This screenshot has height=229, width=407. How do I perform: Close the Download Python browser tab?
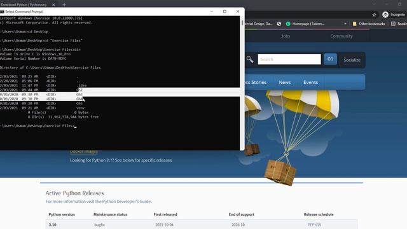coord(53,4)
